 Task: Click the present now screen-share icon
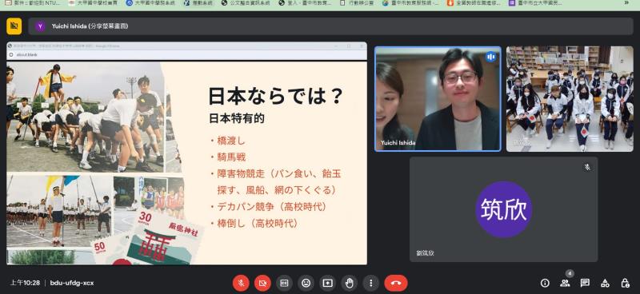[x=327, y=283]
